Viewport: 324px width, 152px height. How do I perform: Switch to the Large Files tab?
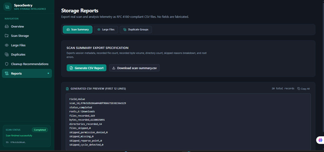(106, 30)
